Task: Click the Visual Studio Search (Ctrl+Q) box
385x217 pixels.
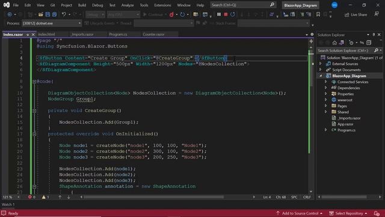Action: (x=243, y=5)
